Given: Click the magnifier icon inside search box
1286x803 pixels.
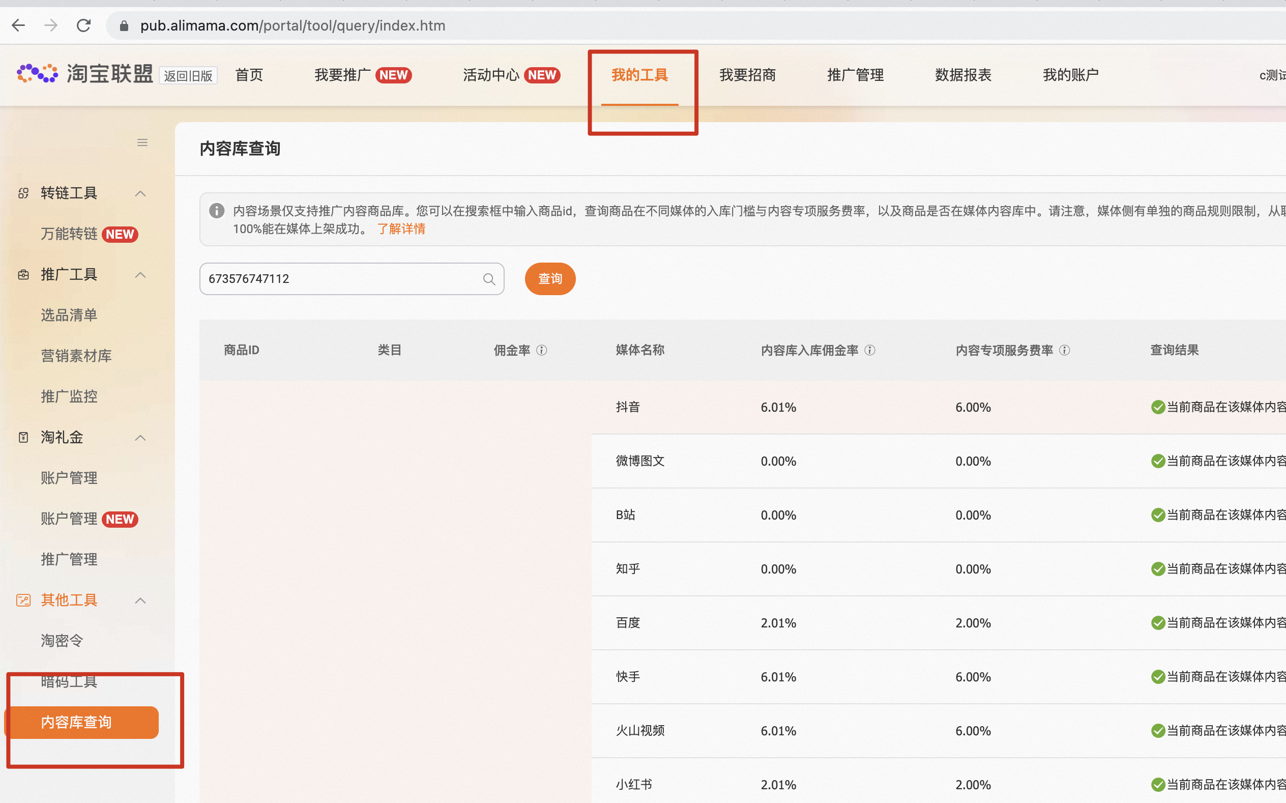Looking at the screenshot, I should [488, 279].
